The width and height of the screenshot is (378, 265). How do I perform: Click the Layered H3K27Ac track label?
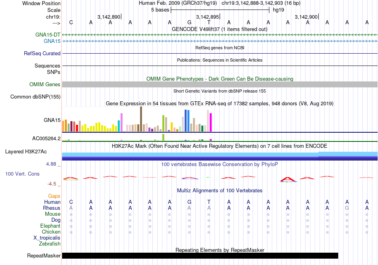(26, 152)
